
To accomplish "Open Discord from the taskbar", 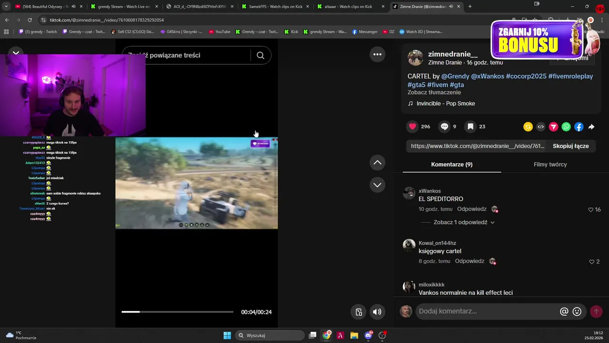I will [368, 335].
